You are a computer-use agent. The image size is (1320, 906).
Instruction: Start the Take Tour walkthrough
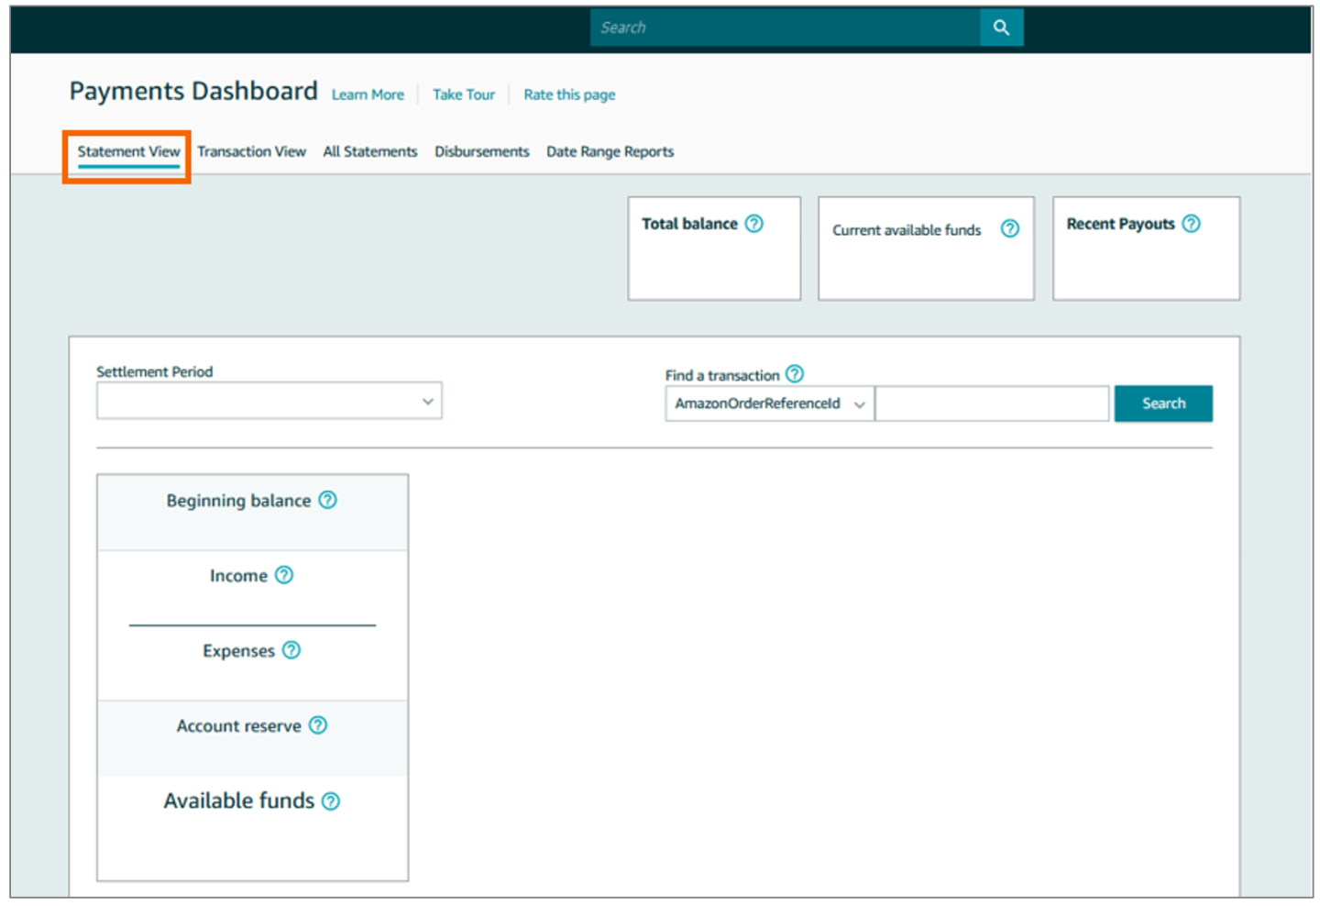463,94
